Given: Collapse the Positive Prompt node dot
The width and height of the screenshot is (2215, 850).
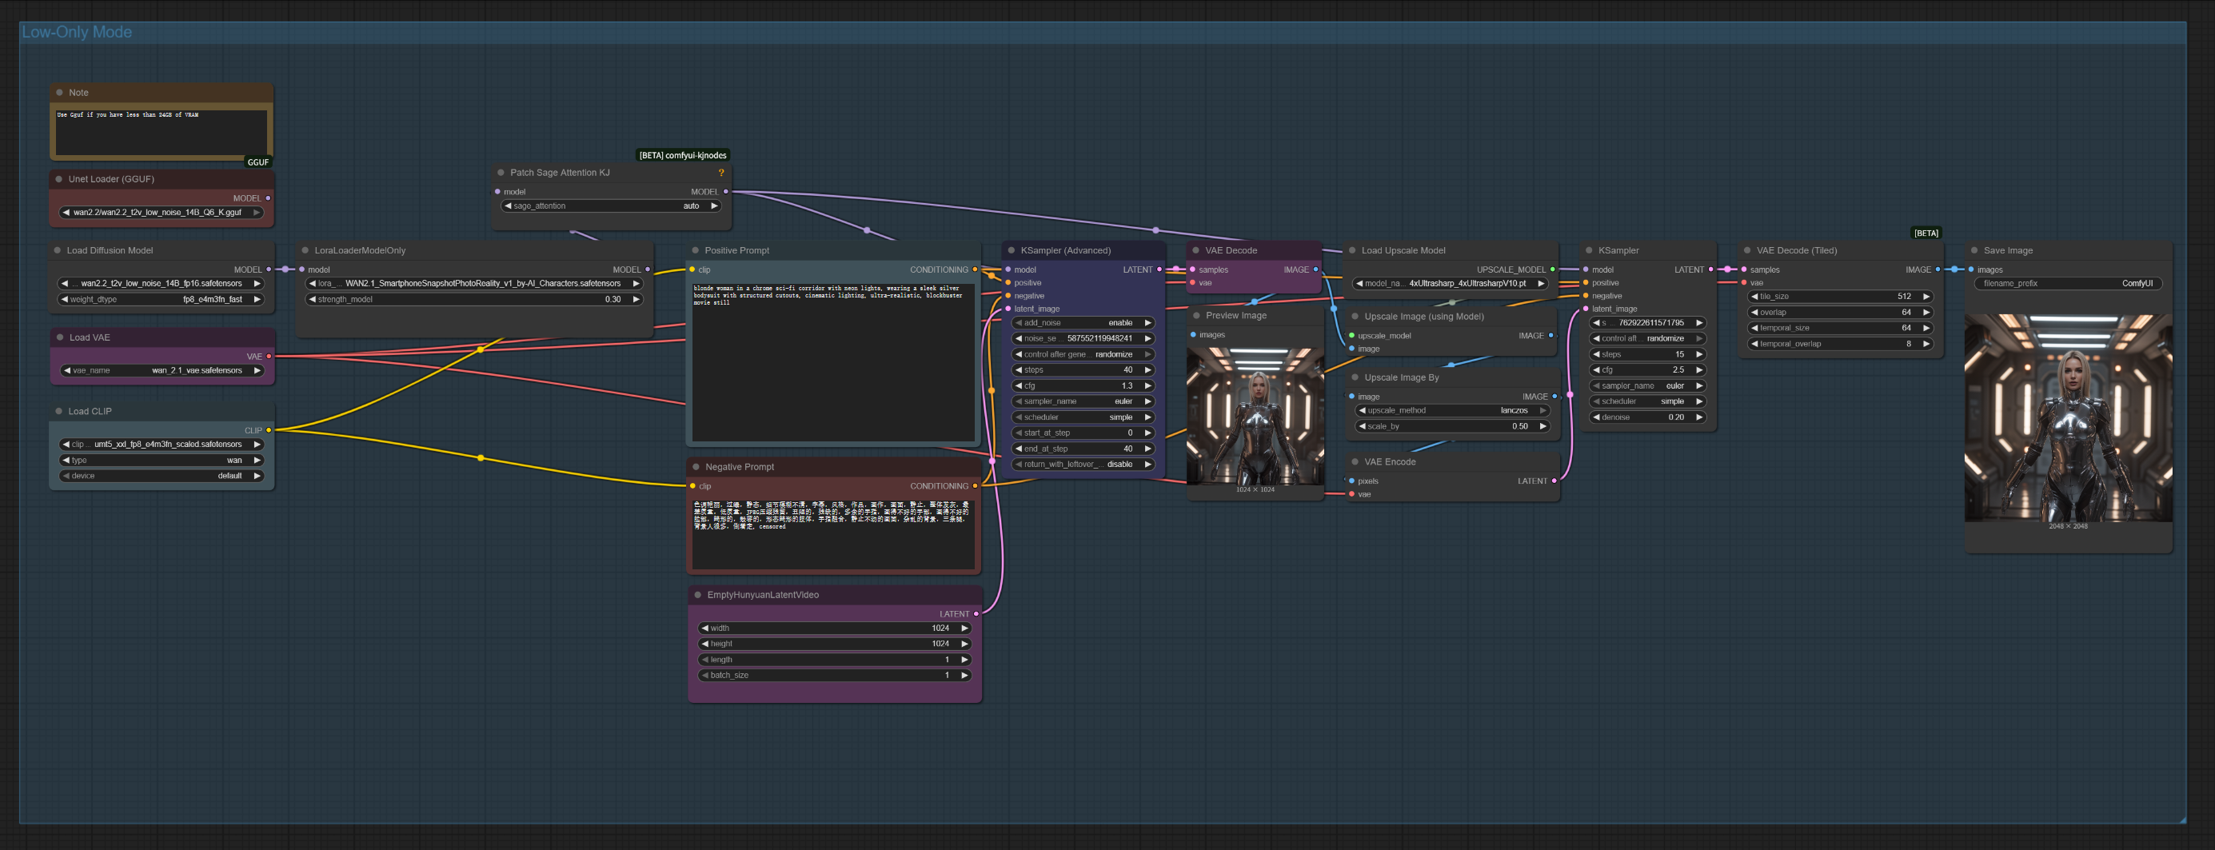Looking at the screenshot, I should (x=696, y=251).
